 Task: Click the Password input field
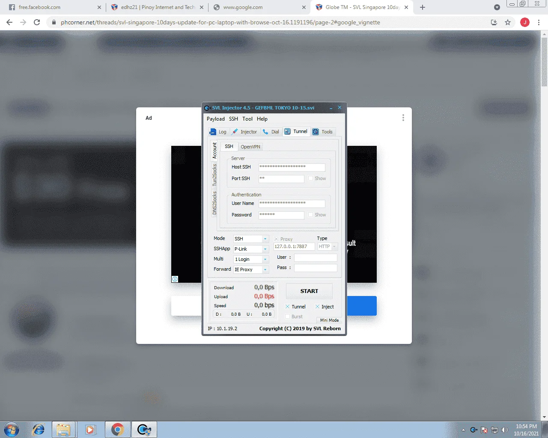281,215
